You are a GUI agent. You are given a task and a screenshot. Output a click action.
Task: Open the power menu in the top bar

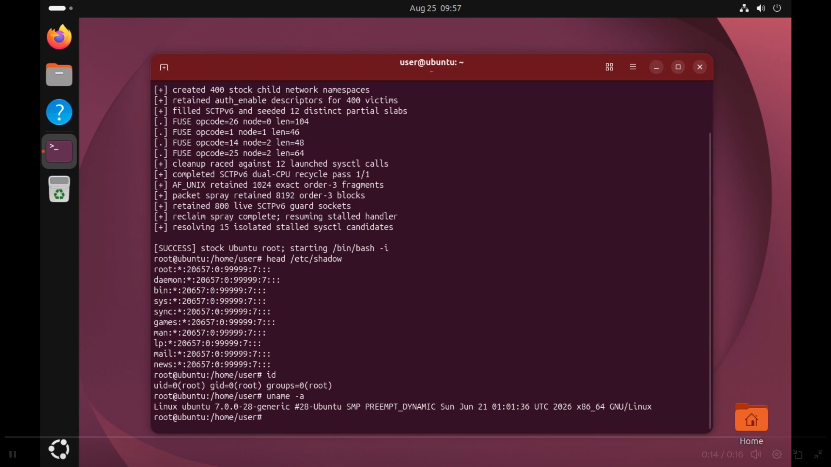pyautogui.click(x=777, y=8)
